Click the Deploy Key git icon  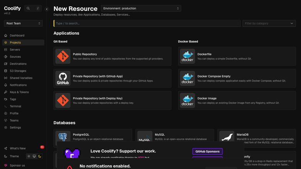63,100
